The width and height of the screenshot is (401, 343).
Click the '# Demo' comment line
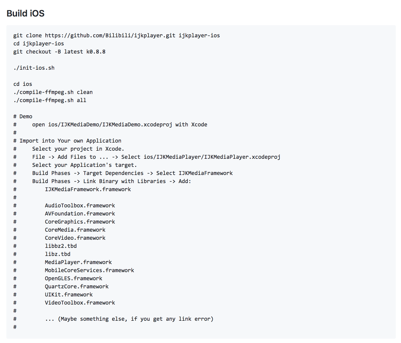point(23,116)
